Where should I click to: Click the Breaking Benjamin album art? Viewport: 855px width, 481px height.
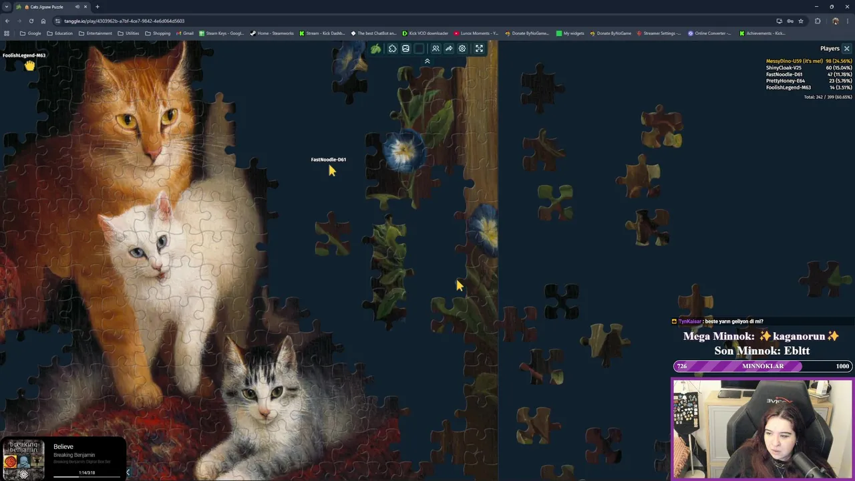[x=23, y=459]
